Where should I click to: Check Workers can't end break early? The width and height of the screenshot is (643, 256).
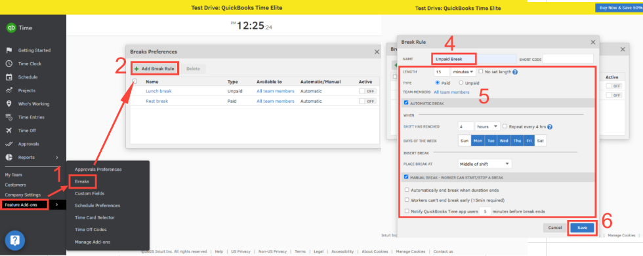(407, 200)
